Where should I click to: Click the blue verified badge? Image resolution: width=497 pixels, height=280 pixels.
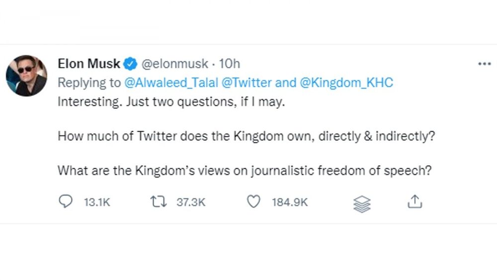pyautogui.click(x=130, y=64)
